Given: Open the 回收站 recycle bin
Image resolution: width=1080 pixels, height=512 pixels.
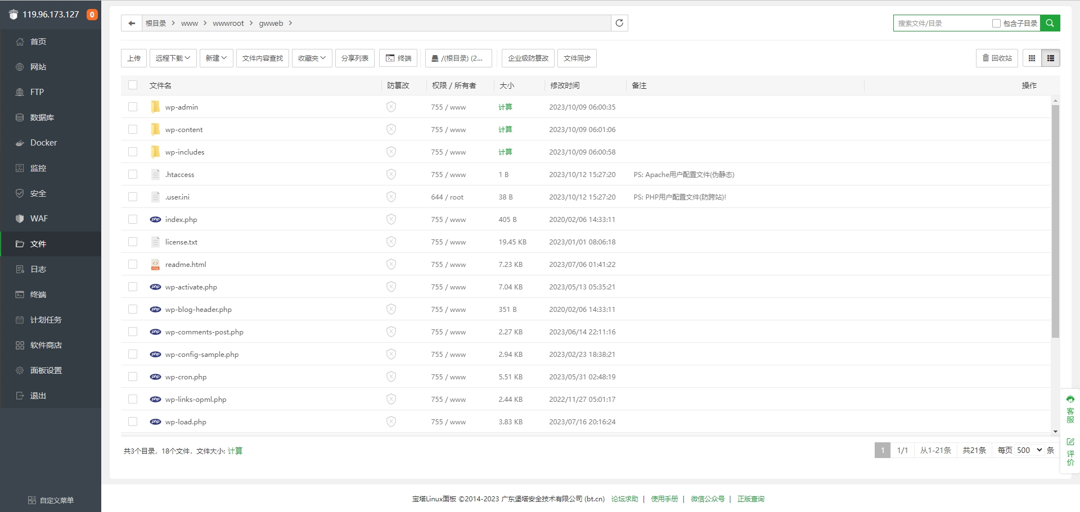Looking at the screenshot, I should tap(997, 58).
